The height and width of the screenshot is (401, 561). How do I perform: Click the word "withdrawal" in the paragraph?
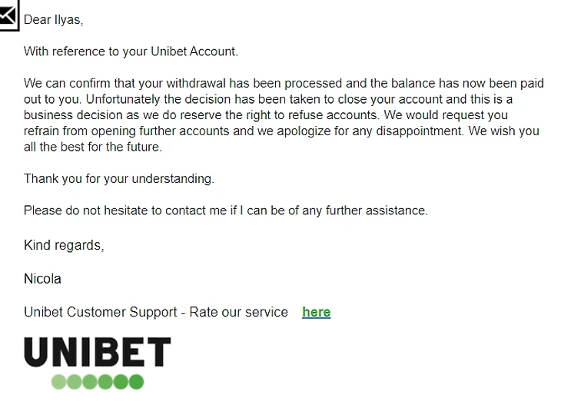coord(196,83)
